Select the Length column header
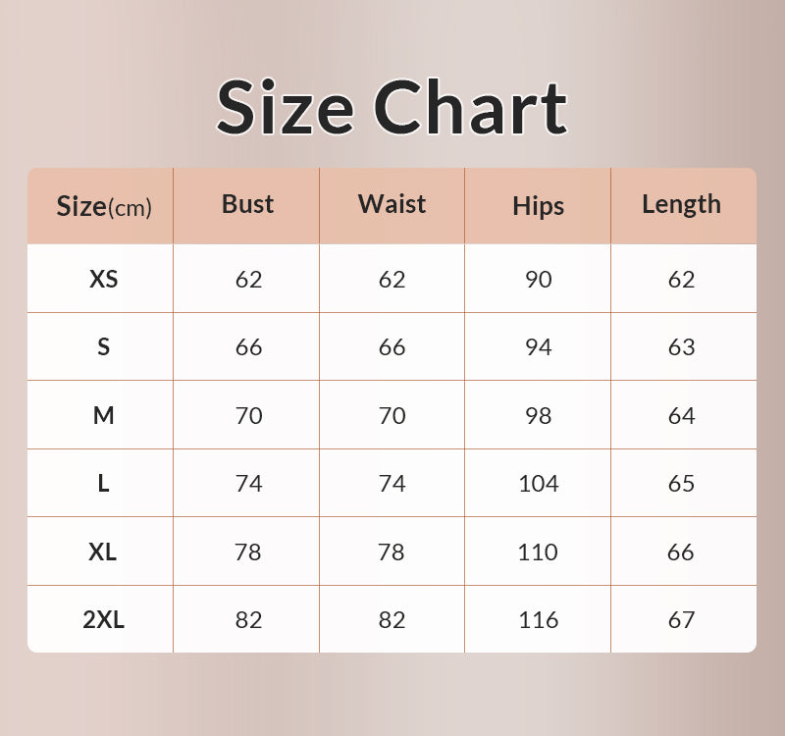Image resolution: width=785 pixels, height=736 pixels. [x=681, y=204]
